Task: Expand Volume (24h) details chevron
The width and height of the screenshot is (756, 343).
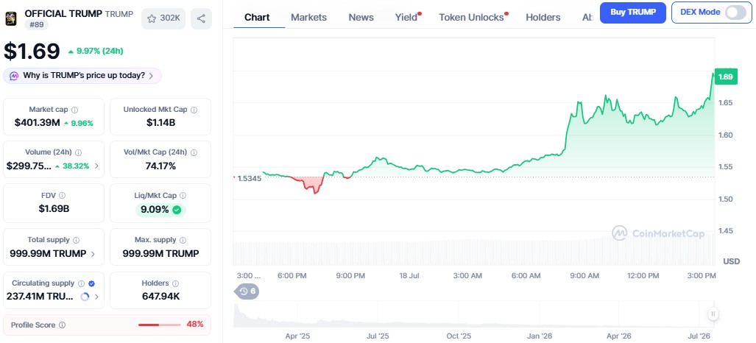Action: point(96,166)
